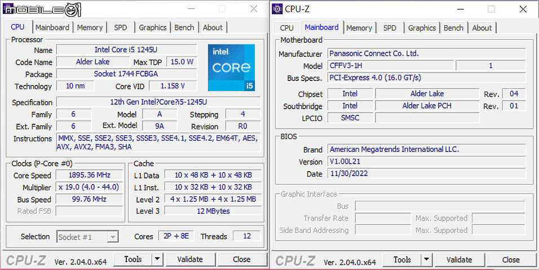Open About tab in right window
Viewport: 539px width, 270px height.
coord(482,28)
